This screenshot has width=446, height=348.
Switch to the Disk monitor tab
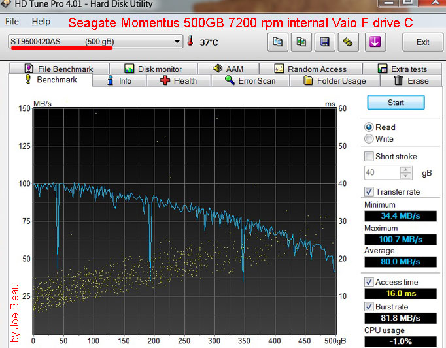pos(153,69)
